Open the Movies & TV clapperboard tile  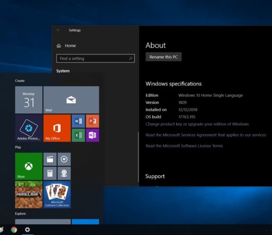(50, 159)
